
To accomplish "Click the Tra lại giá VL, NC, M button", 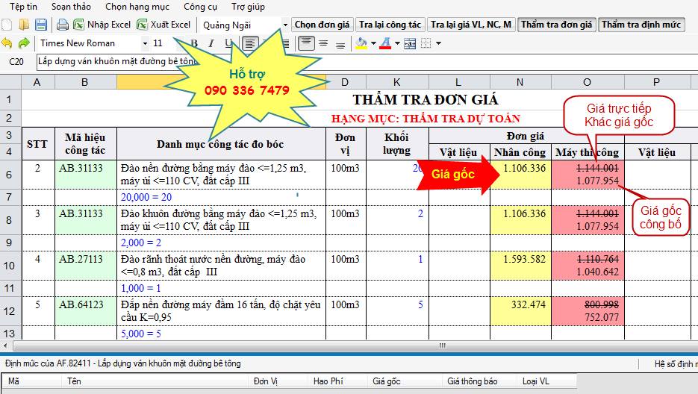I will 471,25.
